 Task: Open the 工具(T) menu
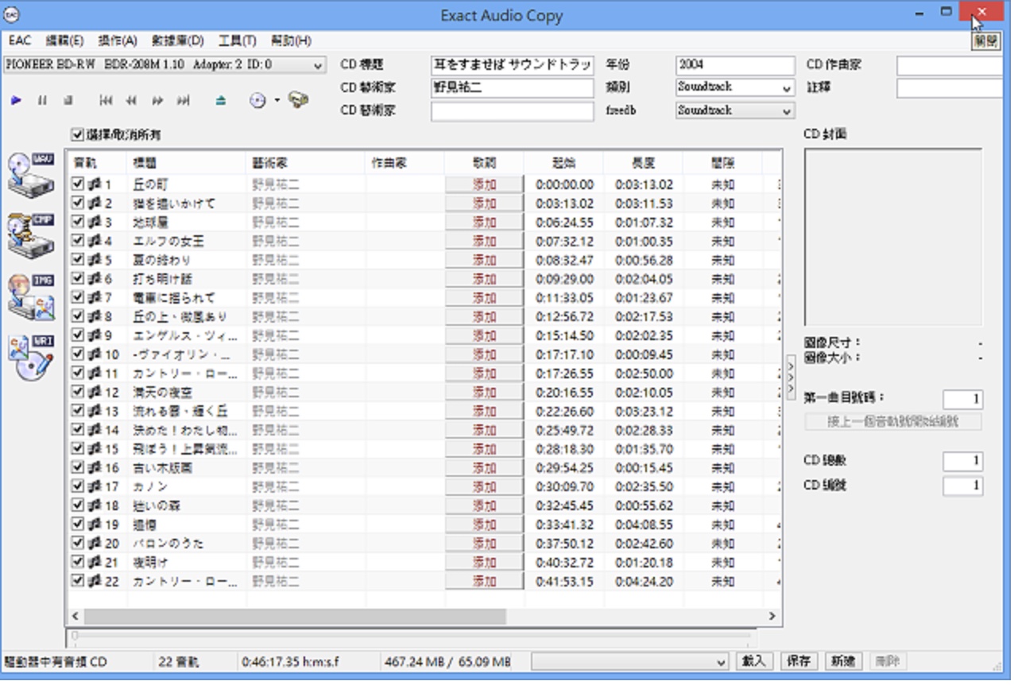coord(237,41)
